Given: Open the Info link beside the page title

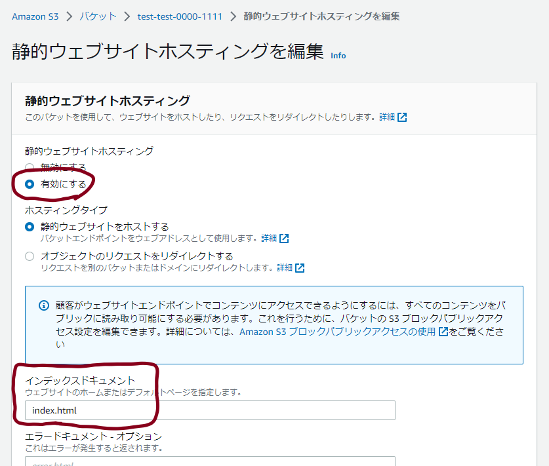Looking at the screenshot, I should pos(338,56).
